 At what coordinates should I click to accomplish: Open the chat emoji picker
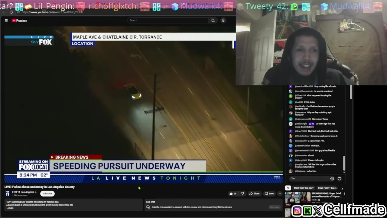[x=332, y=179]
